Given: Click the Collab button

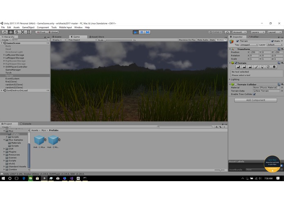Looking at the screenshot, I should coord(215,32).
